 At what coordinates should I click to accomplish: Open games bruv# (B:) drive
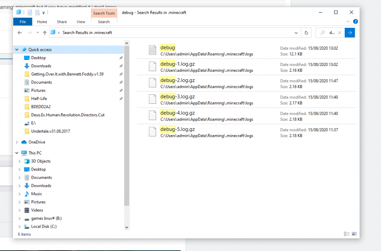point(46,219)
